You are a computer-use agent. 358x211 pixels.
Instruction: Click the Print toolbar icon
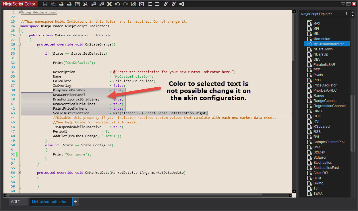(x=61, y=4)
